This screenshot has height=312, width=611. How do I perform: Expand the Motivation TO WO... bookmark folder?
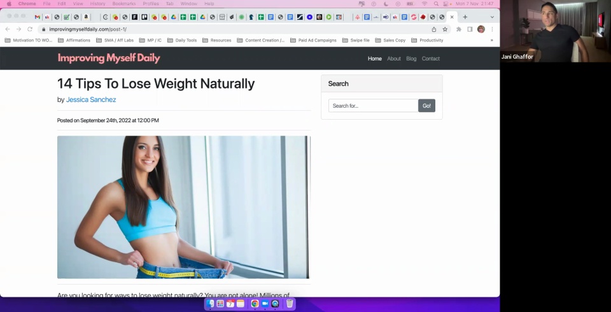[x=28, y=40]
